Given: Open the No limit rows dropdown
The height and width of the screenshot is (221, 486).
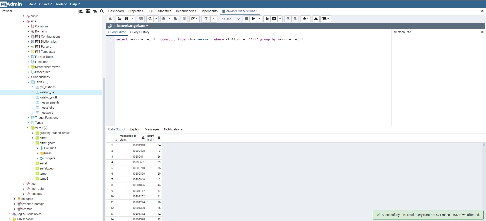Looking at the screenshot, I should pyautogui.click(x=230, y=19).
